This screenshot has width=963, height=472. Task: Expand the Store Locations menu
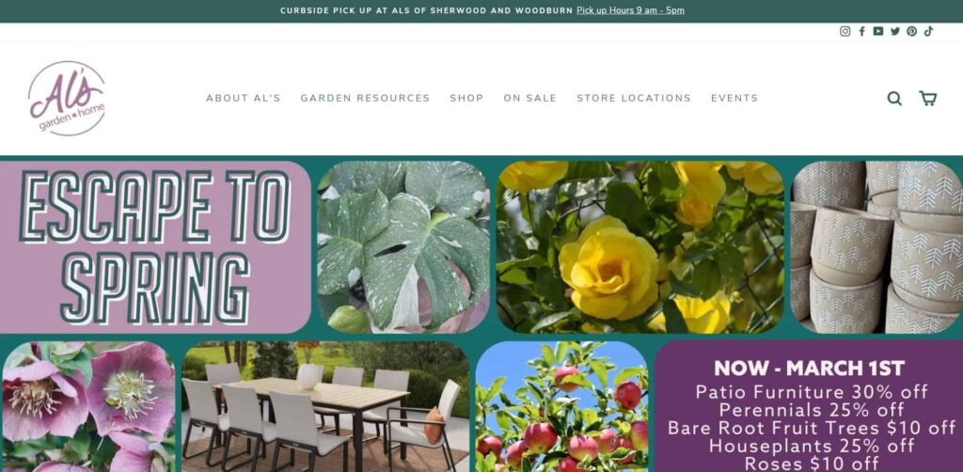(634, 98)
